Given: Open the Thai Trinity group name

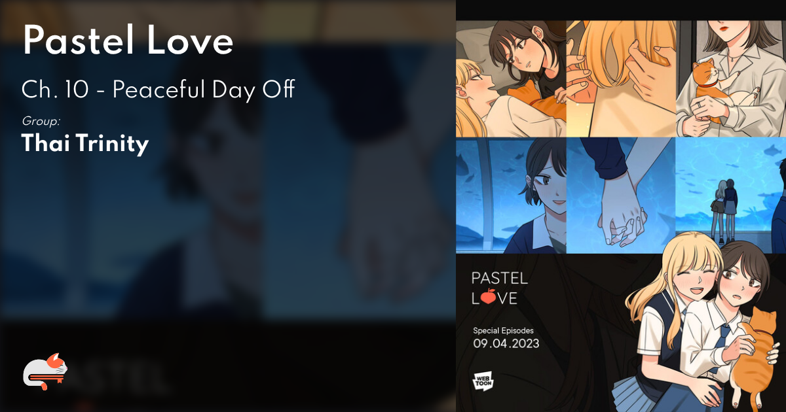Looking at the screenshot, I should (85, 143).
